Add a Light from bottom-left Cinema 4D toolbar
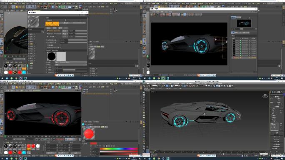The width and height of the screenshot is (285, 160). [x=76, y=87]
